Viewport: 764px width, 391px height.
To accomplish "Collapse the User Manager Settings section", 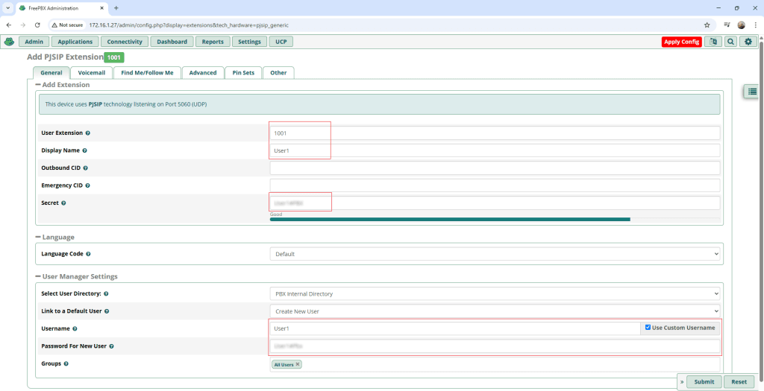I will pyautogui.click(x=38, y=276).
